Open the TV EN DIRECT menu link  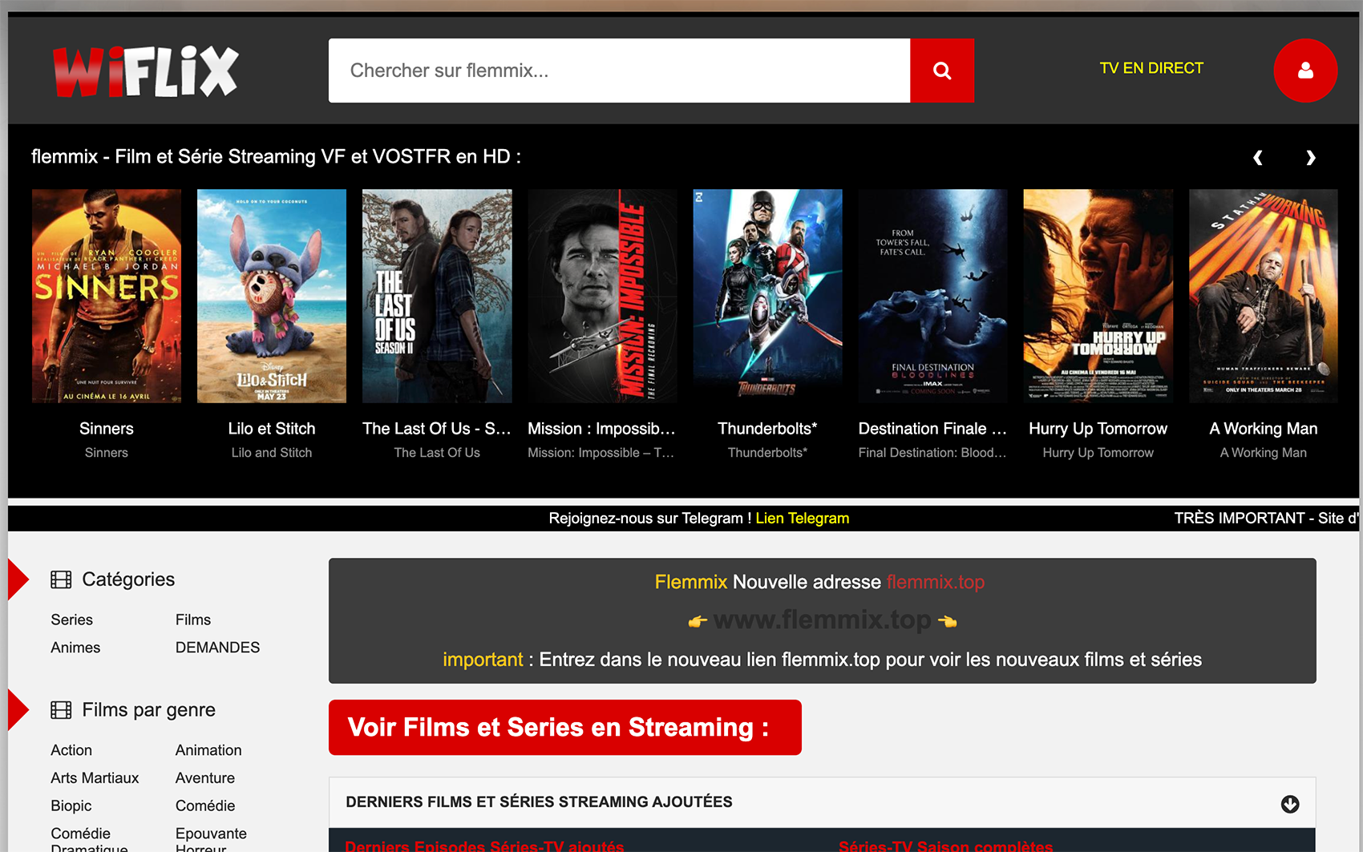coord(1151,68)
